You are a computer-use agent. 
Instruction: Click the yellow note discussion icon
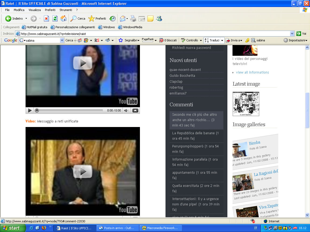click(x=150, y=19)
